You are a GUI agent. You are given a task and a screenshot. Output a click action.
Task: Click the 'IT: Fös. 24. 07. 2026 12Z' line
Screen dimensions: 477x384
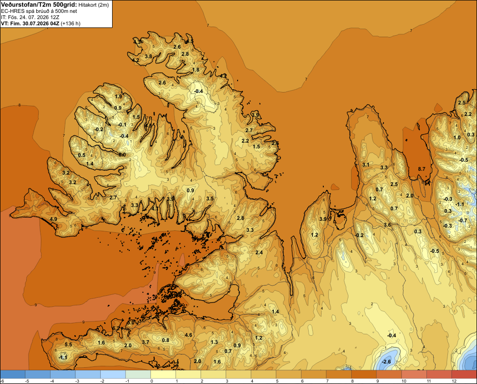click(30, 17)
